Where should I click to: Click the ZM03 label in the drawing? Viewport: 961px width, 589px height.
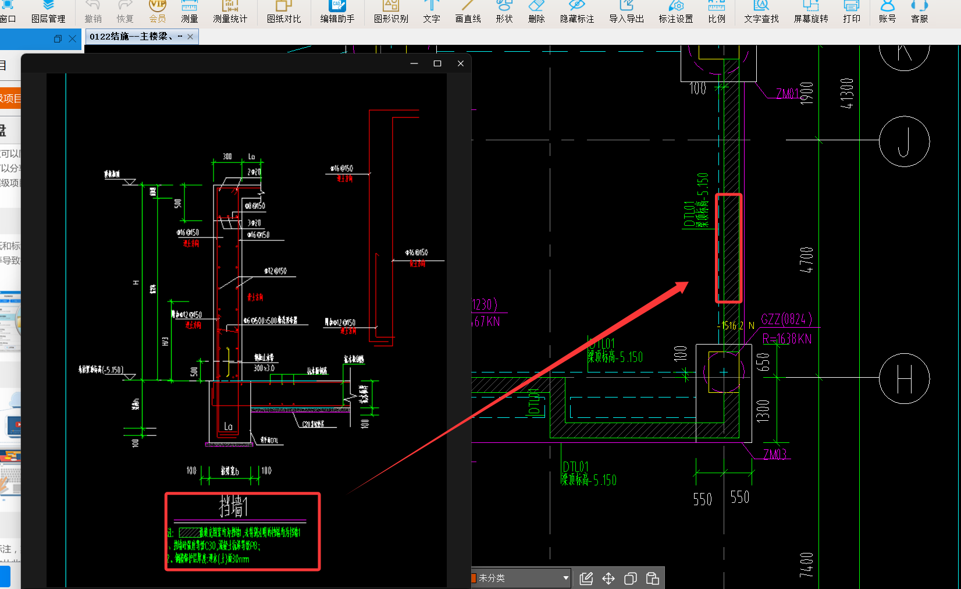775,454
